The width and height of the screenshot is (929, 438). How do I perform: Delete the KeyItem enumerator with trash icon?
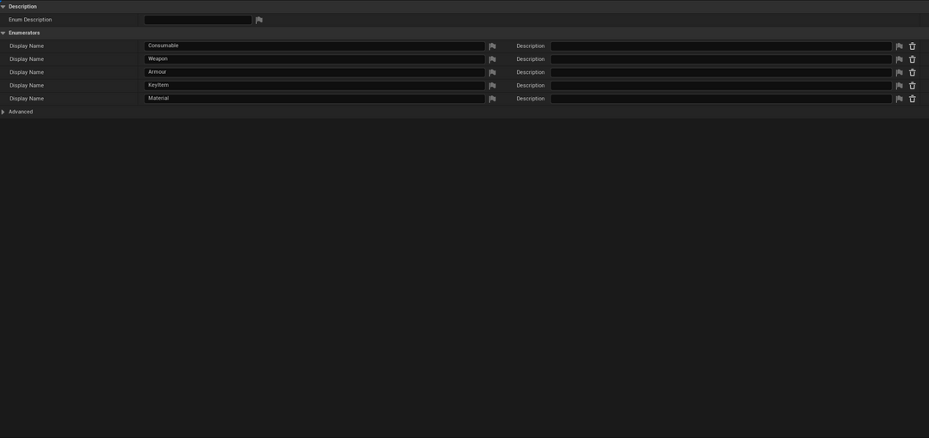[913, 86]
